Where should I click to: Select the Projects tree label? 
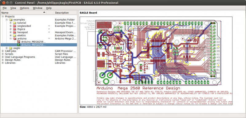pyautogui.click(x=10, y=17)
